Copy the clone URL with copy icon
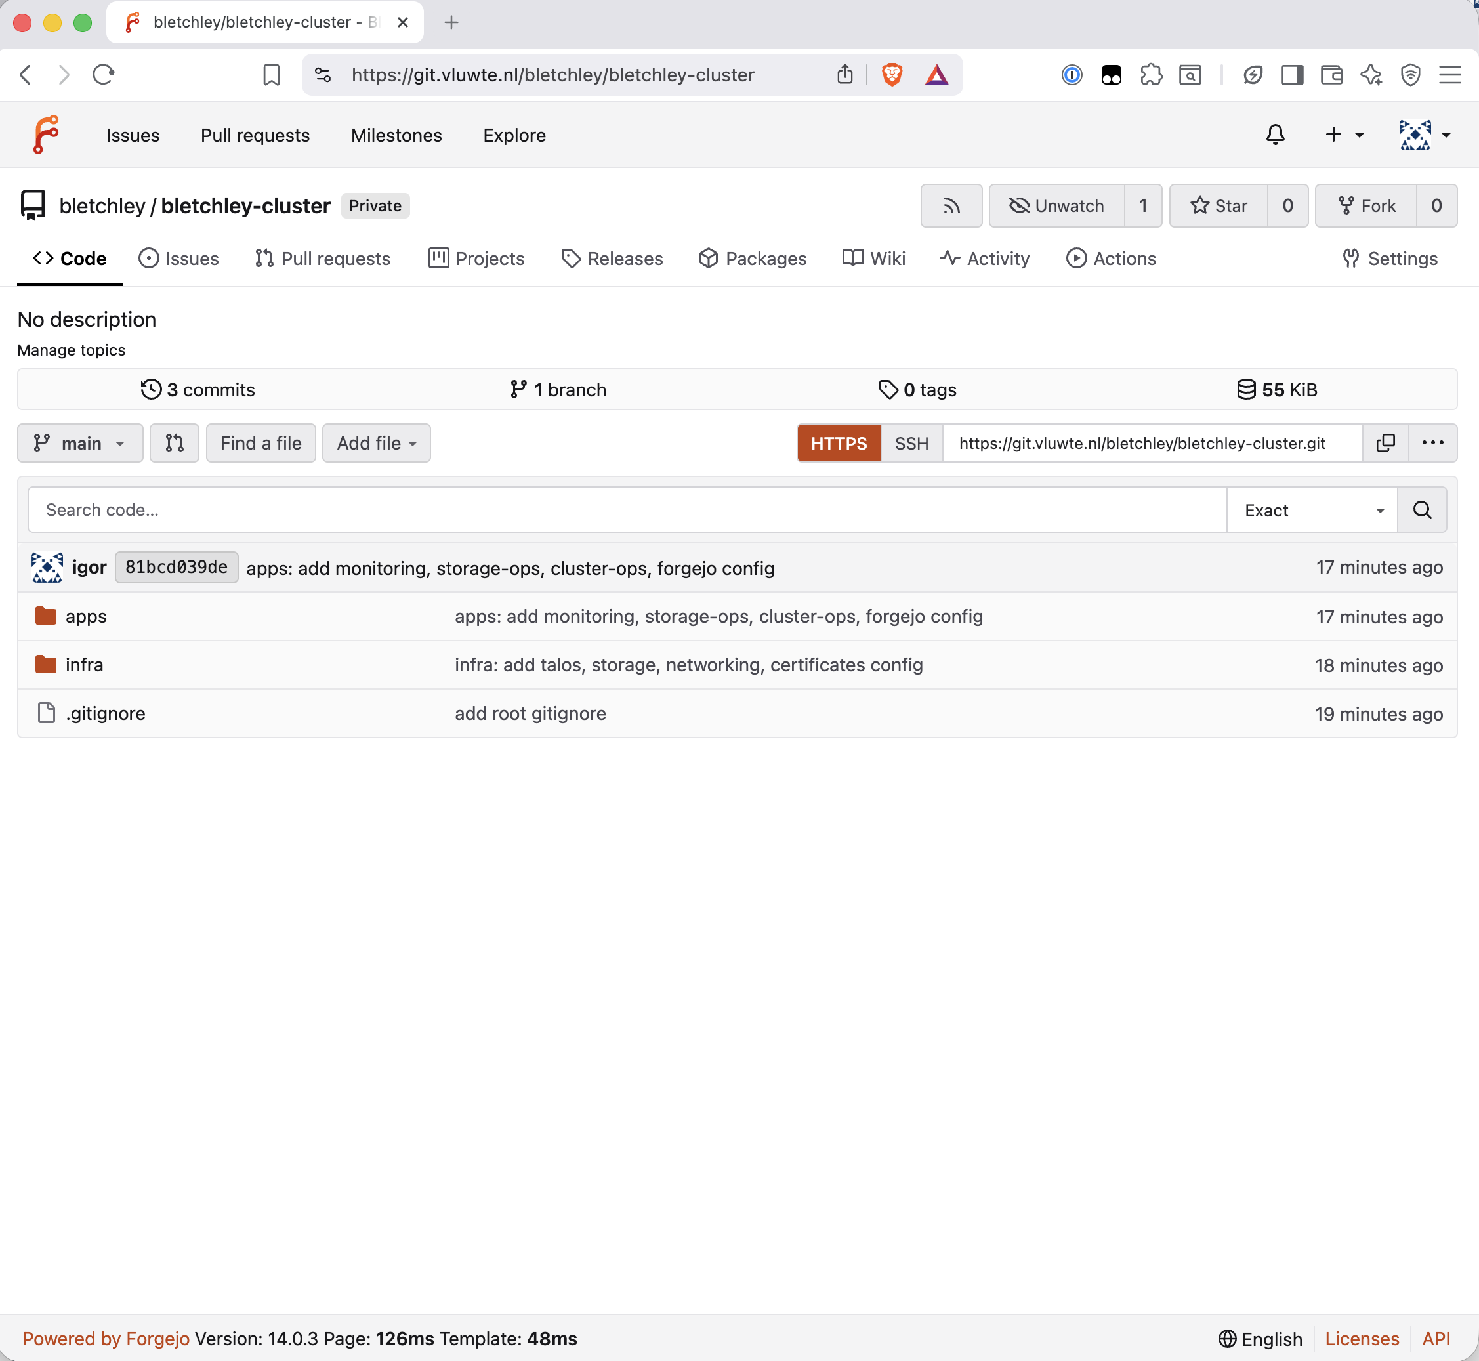This screenshot has height=1361, width=1479. coord(1385,442)
